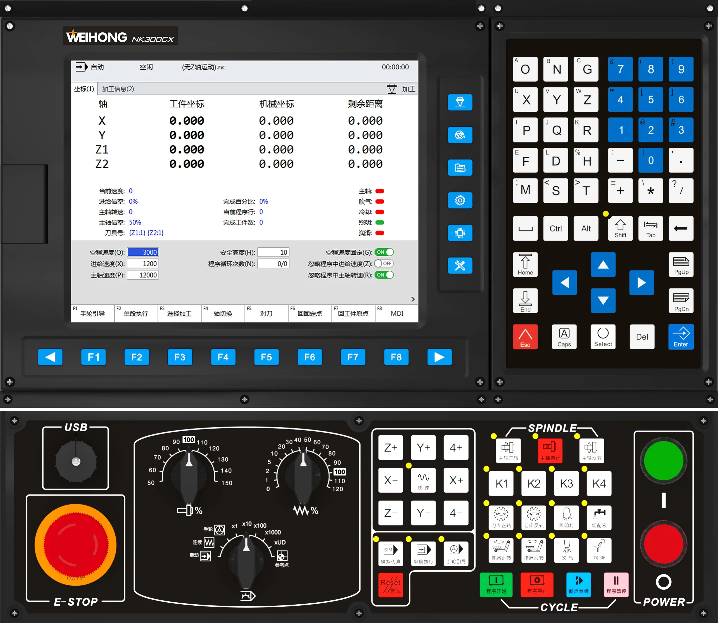Enable ignore program feedrate (Z) switch

pyautogui.click(x=384, y=263)
